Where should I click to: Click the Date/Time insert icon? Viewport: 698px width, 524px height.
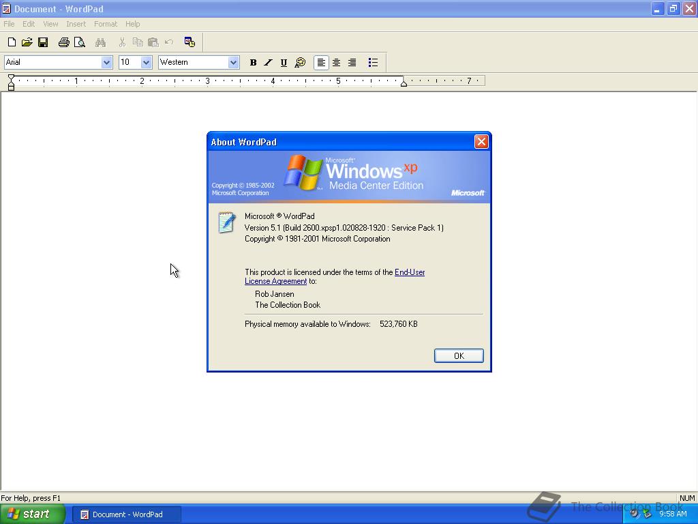(189, 42)
